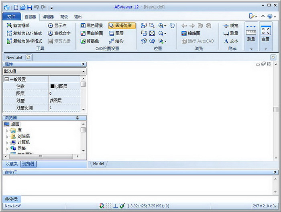Toggle 线宽 lineweight display
The width and height of the screenshot is (281, 212).
(x=231, y=26)
